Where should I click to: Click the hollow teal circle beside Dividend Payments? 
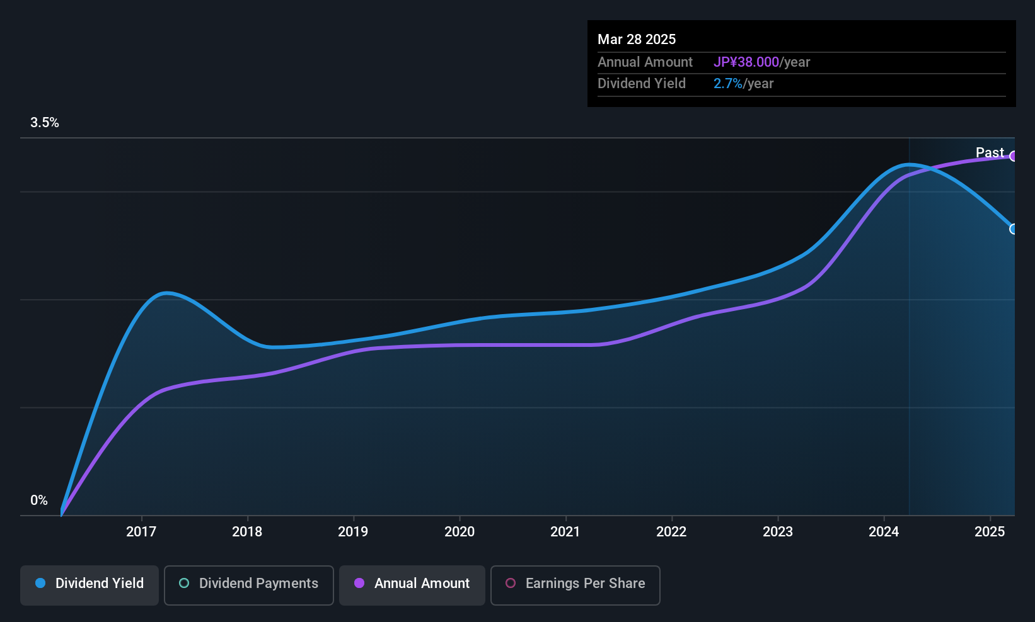(x=184, y=583)
